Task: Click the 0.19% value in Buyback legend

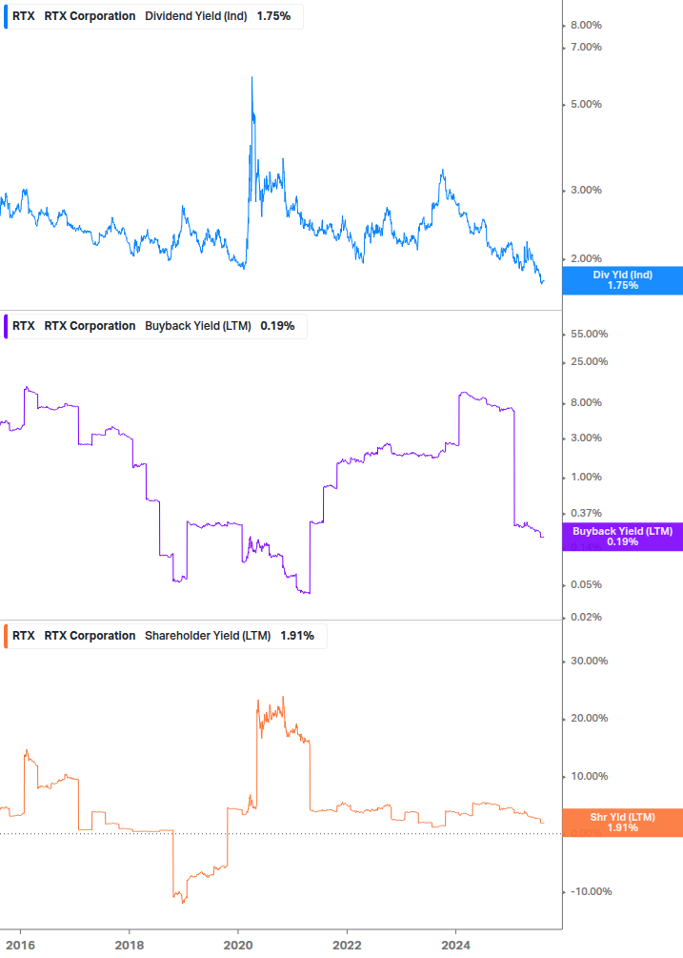Action: 278,326
